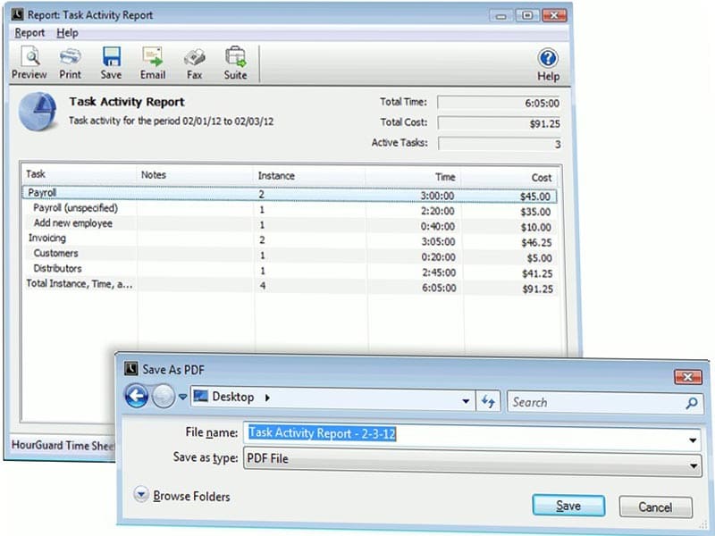This screenshot has width=715, height=536.
Task: Click the Save button in dialog
Action: pos(568,506)
